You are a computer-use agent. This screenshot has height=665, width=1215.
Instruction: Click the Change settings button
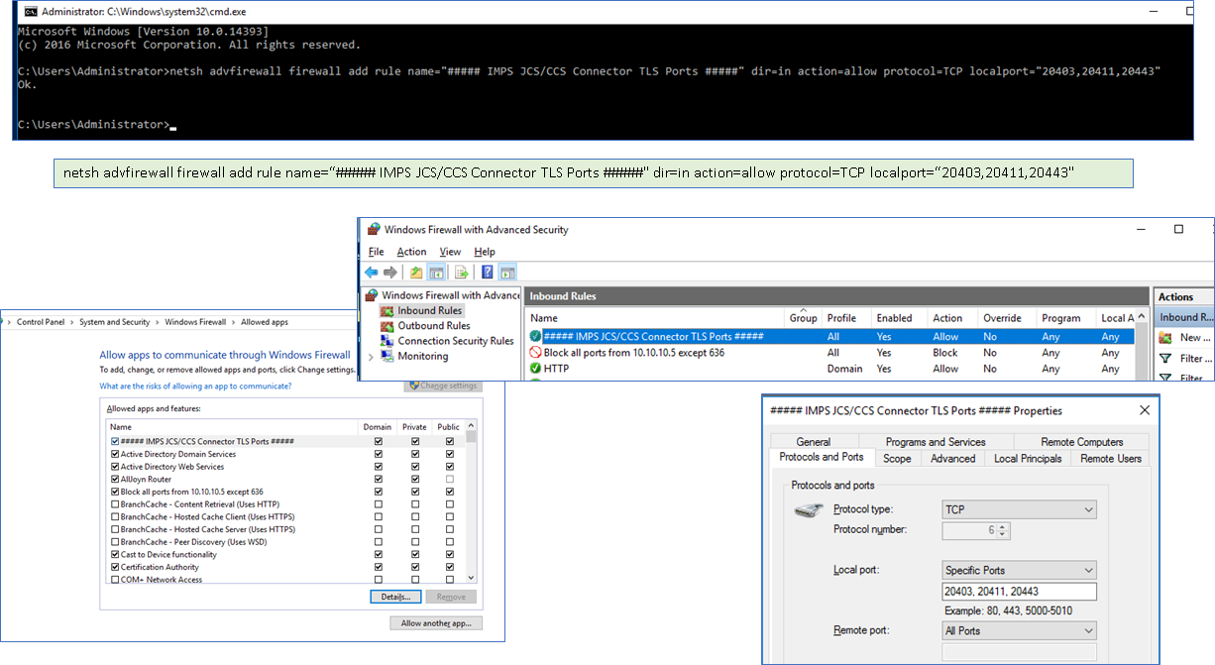click(442, 386)
